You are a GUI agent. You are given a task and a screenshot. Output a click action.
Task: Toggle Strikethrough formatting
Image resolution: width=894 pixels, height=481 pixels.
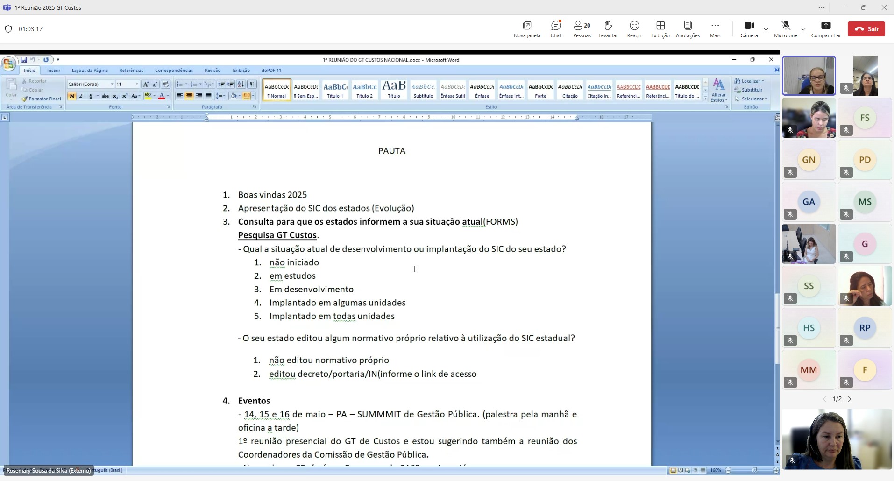pos(105,96)
